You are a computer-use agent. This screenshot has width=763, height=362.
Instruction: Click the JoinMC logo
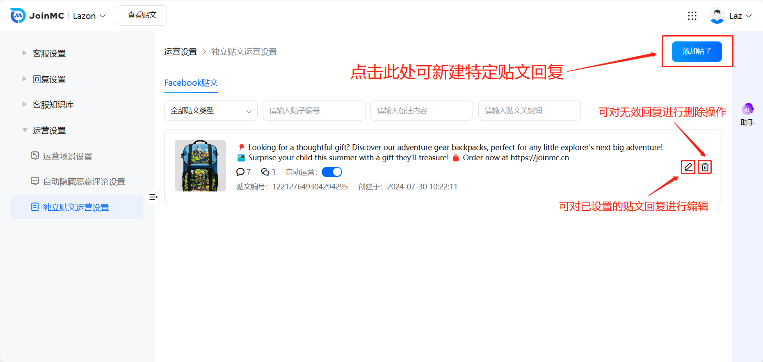(x=37, y=16)
